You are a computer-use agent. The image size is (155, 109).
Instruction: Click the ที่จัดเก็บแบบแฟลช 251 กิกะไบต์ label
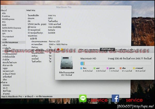click(x=67, y=74)
